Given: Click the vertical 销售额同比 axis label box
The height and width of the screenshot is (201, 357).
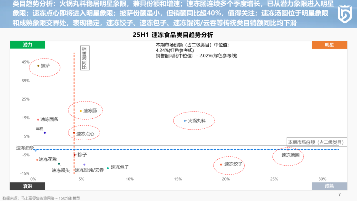Looking at the screenshot, I should (x=84, y=58).
